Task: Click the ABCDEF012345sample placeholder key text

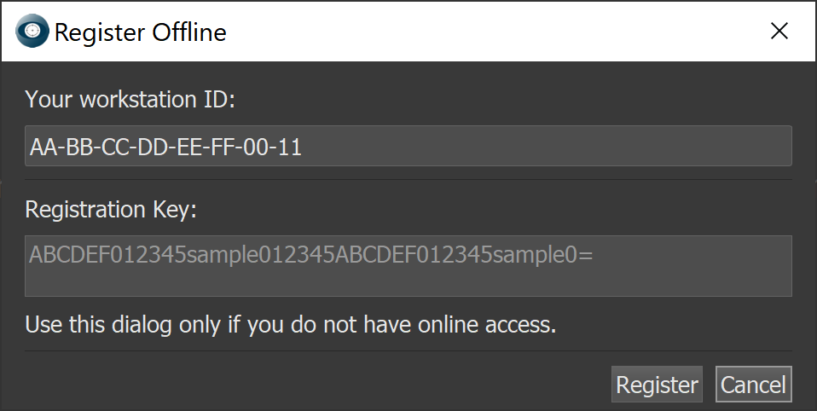Action: pyautogui.click(x=311, y=255)
